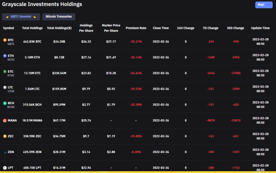
Task: Open the Bitcoin Treasuries tab
Action: tap(59, 17)
